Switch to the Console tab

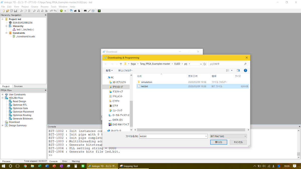point(53,161)
